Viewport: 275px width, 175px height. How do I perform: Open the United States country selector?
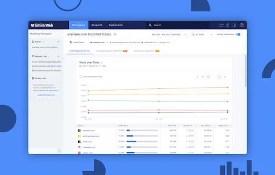coord(77,42)
